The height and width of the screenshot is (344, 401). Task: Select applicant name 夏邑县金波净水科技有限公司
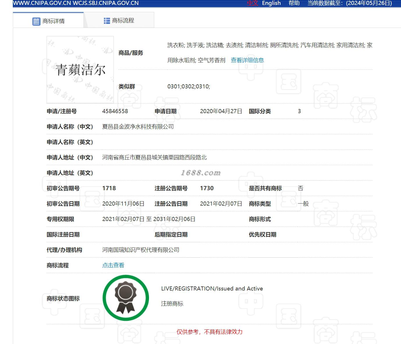coord(138,126)
